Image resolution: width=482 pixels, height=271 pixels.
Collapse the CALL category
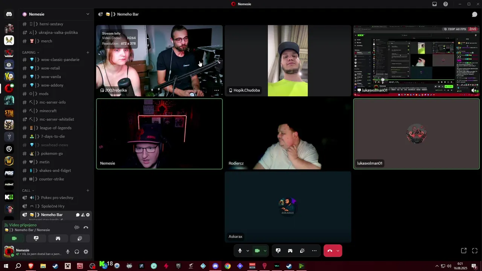point(28,190)
